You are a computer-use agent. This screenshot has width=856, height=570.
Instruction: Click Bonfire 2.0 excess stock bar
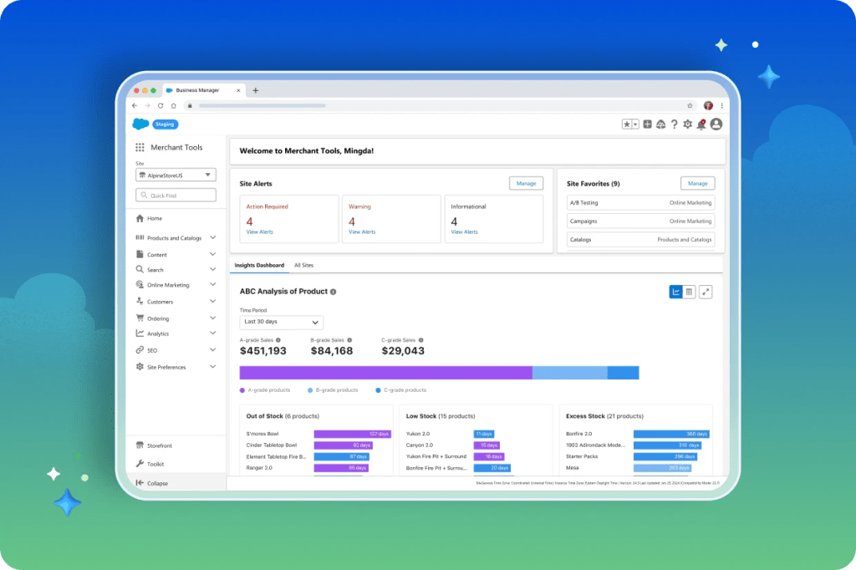671,434
